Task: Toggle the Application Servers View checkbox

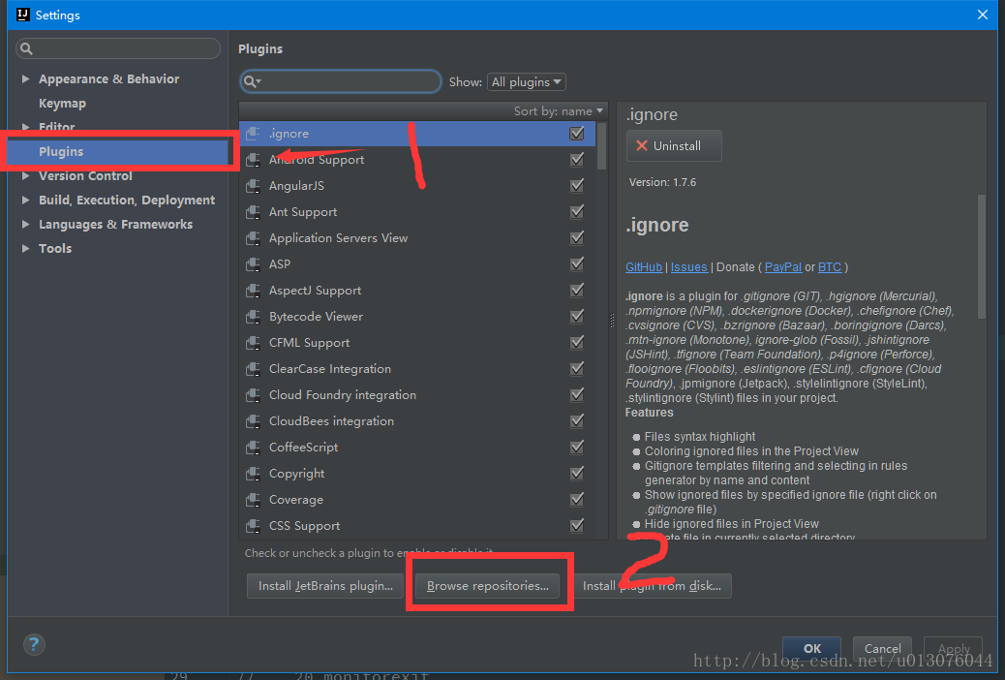Action: tap(577, 238)
